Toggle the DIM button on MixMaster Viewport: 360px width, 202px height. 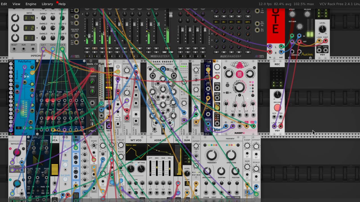pyautogui.click(x=165, y=52)
